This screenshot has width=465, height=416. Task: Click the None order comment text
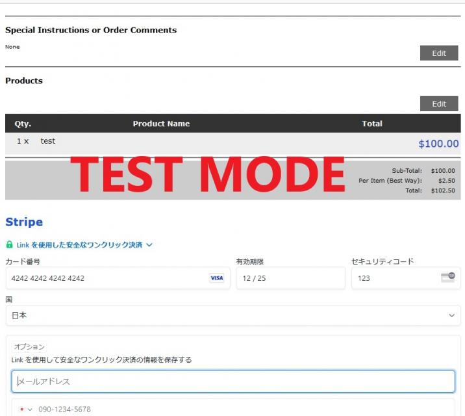[x=12, y=47]
